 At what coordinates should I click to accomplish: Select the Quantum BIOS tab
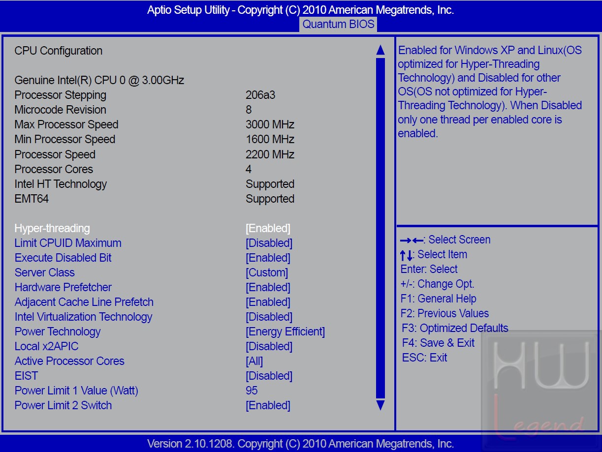[x=338, y=24]
